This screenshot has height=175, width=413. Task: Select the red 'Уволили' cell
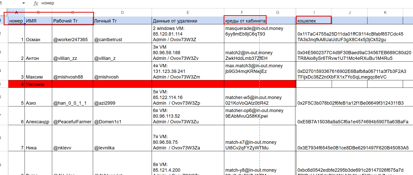point(38,84)
